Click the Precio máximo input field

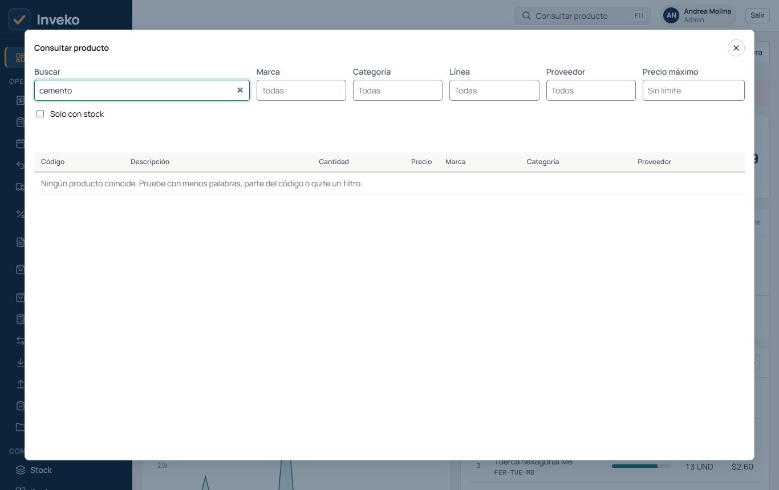pos(693,91)
